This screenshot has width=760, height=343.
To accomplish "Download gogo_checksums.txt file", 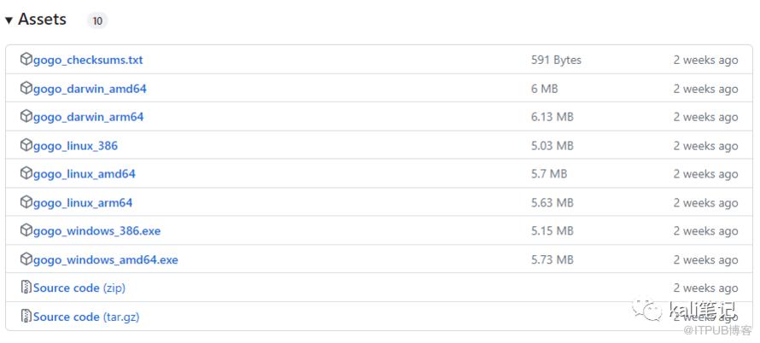I will click(88, 60).
